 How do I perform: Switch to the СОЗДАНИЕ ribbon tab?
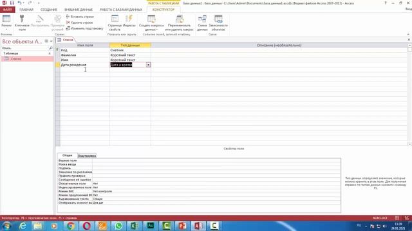coord(49,10)
